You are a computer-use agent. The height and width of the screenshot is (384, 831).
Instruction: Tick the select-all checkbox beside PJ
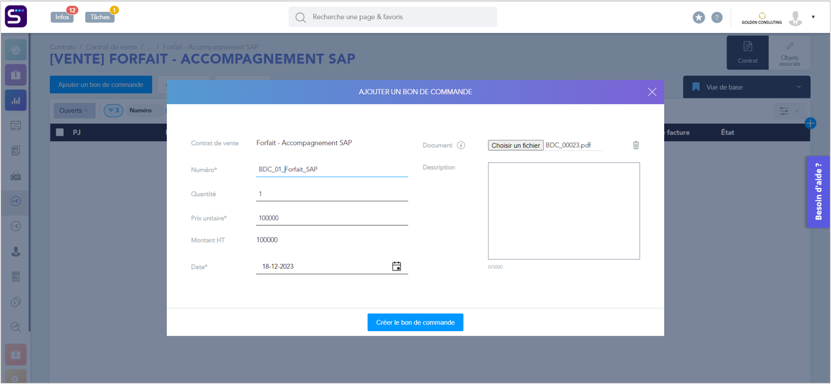(60, 132)
